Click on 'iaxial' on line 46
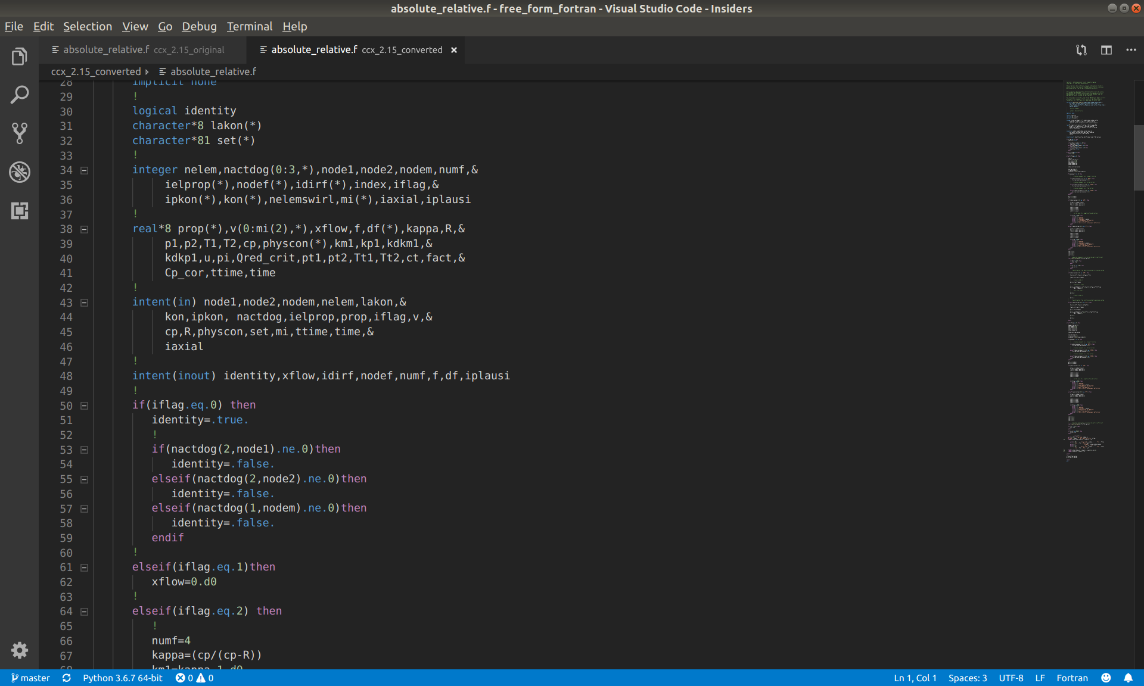This screenshot has width=1144, height=686. (184, 347)
